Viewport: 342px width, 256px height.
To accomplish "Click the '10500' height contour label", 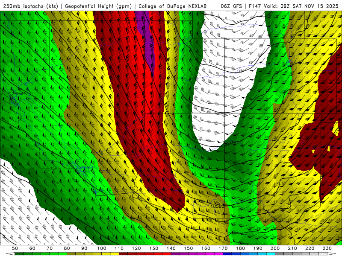I will [x=218, y=206].
